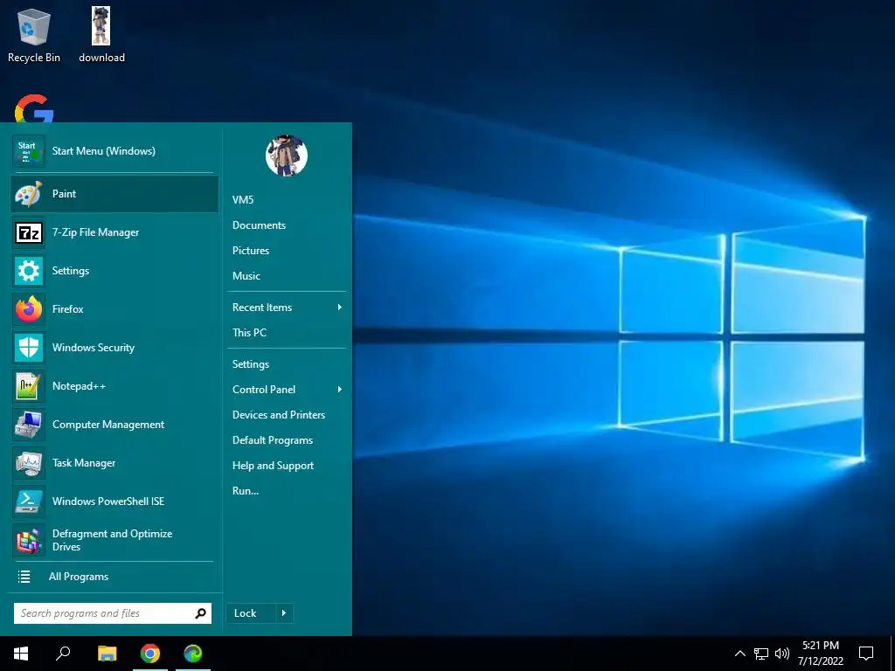Click the Settings gear icon in left list
Image resolution: width=895 pixels, height=671 pixels.
click(29, 271)
